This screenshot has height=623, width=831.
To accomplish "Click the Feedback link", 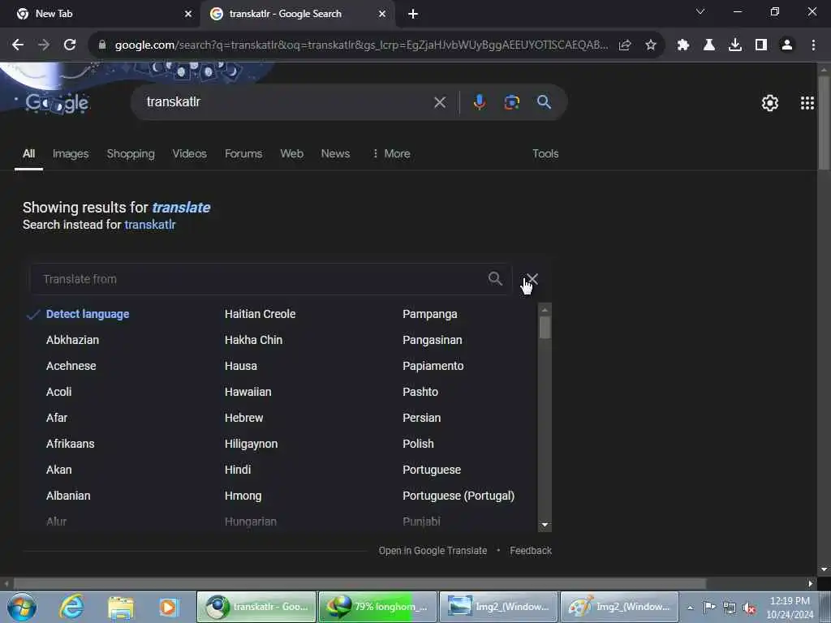I will click(x=531, y=551).
